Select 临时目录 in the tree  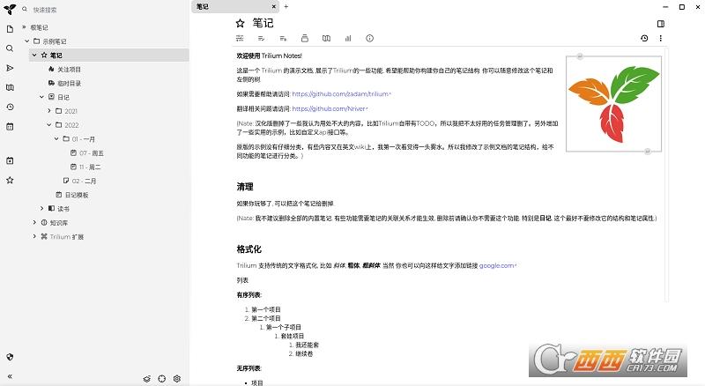70,83
